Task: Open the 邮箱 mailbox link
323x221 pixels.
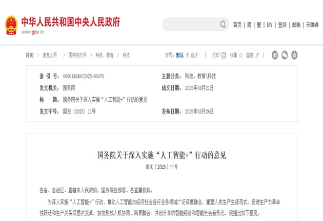Action: click(x=296, y=25)
